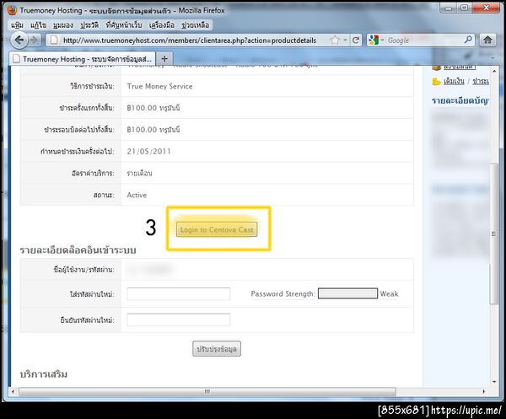Click the forward navigation arrow

(35, 40)
